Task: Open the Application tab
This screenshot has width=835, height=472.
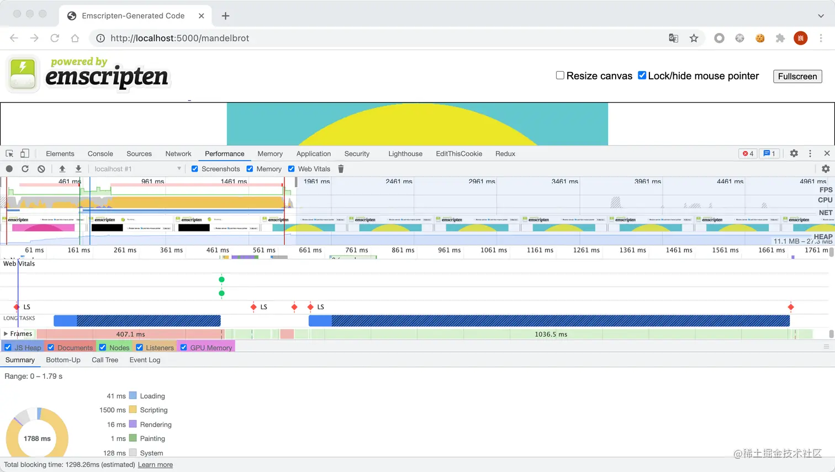Action: coord(314,154)
